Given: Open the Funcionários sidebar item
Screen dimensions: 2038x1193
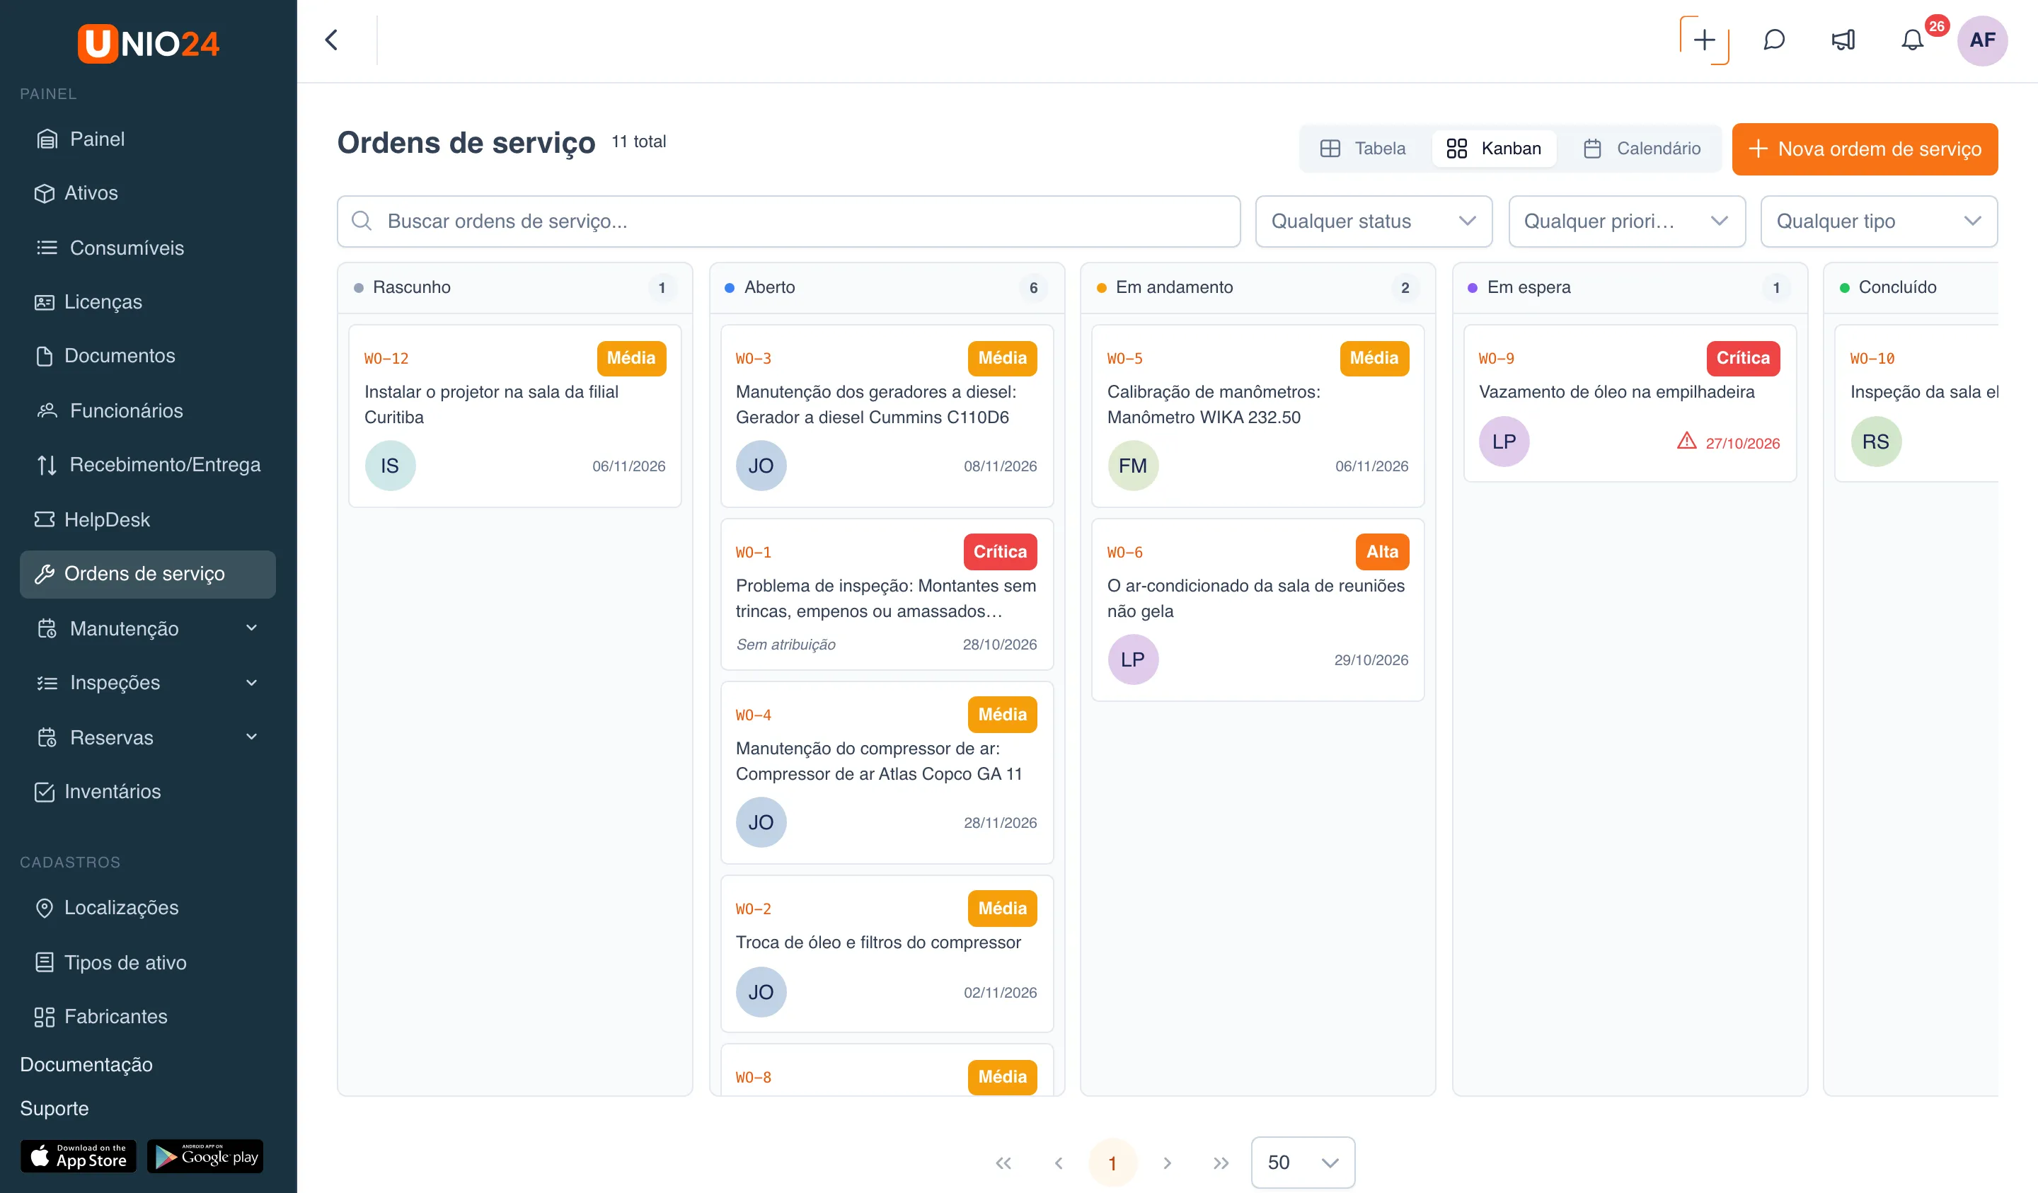Looking at the screenshot, I should pos(148,411).
